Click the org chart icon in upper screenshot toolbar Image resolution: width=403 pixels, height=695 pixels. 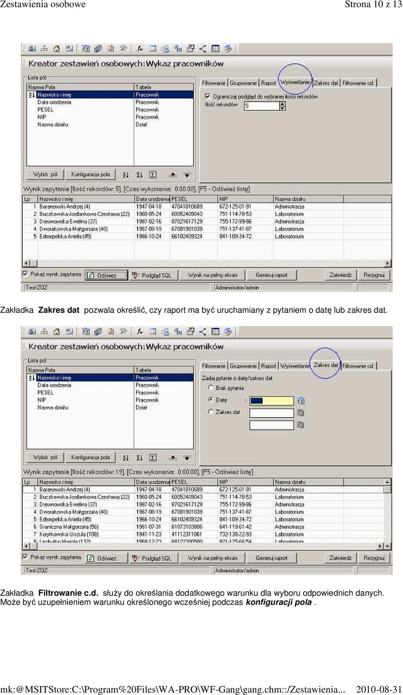(44, 49)
